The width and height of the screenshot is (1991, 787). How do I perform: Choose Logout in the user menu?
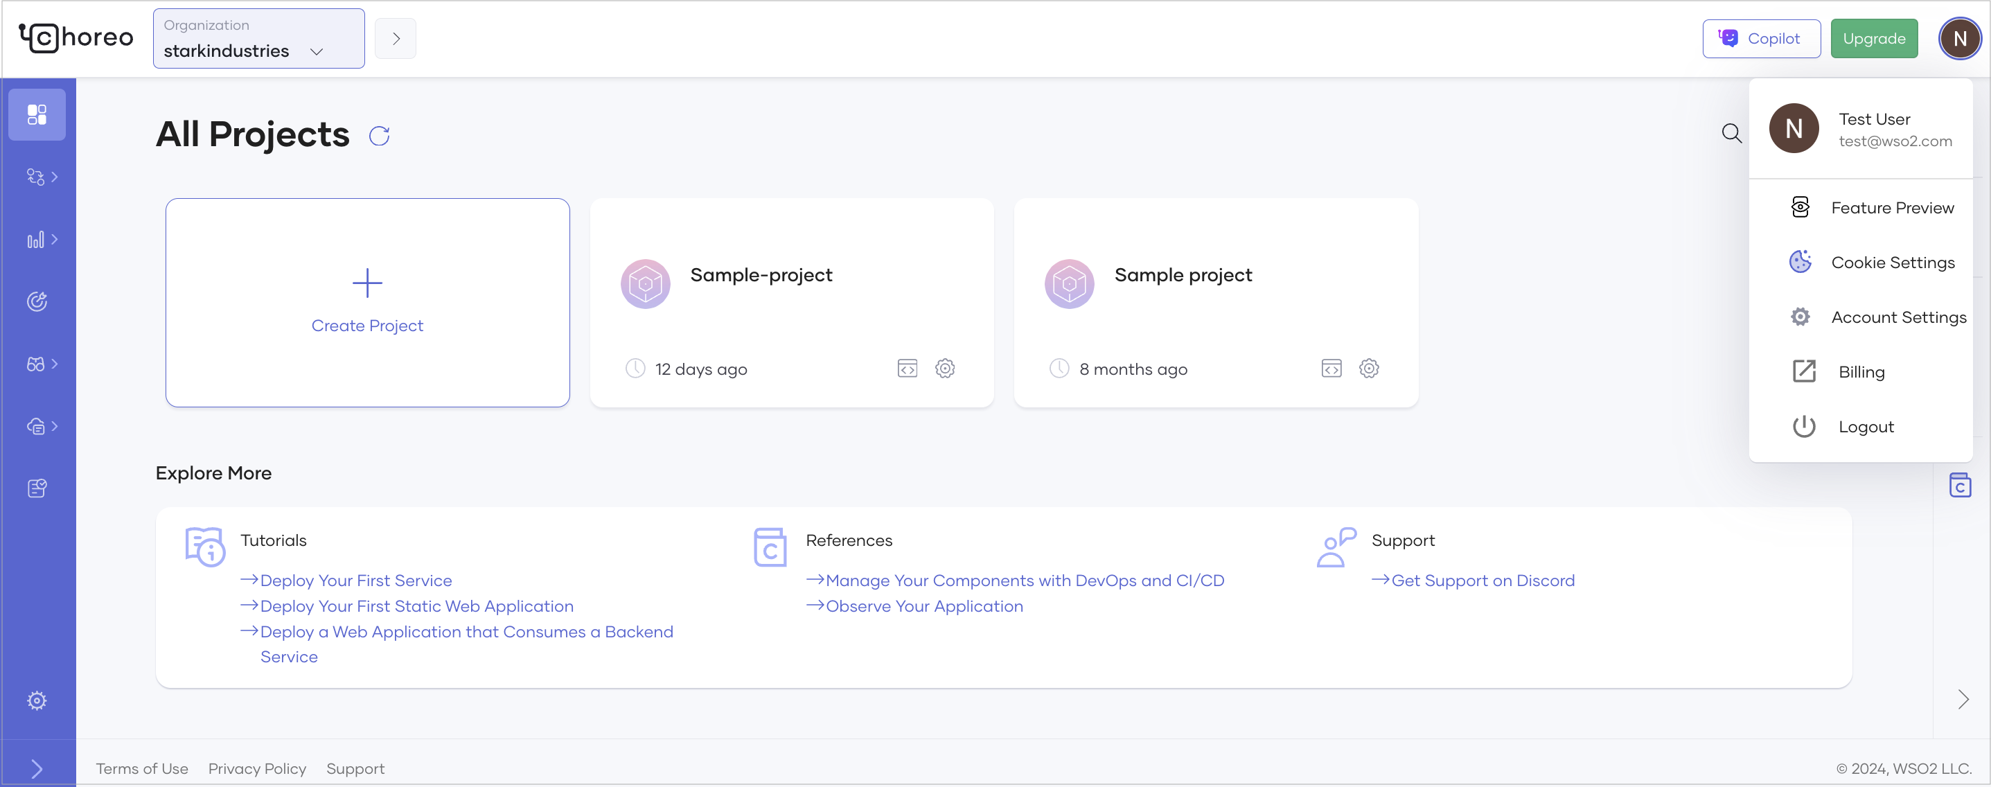pyautogui.click(x=1865, y=427)
